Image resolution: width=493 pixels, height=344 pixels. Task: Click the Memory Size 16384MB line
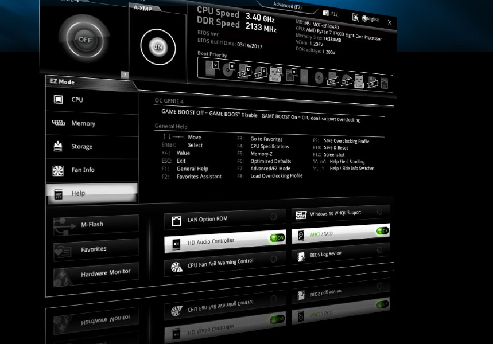click(318, 38)
